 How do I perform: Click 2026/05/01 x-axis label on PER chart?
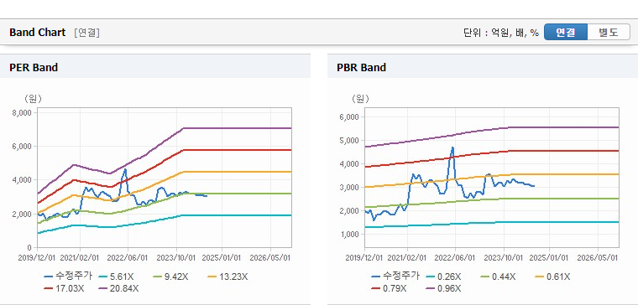click(269, 258)
